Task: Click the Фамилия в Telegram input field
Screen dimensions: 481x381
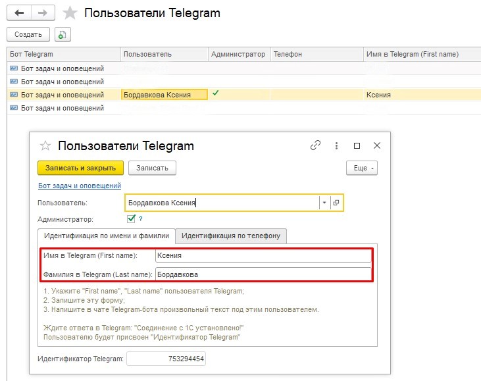Action: point(263,274)
